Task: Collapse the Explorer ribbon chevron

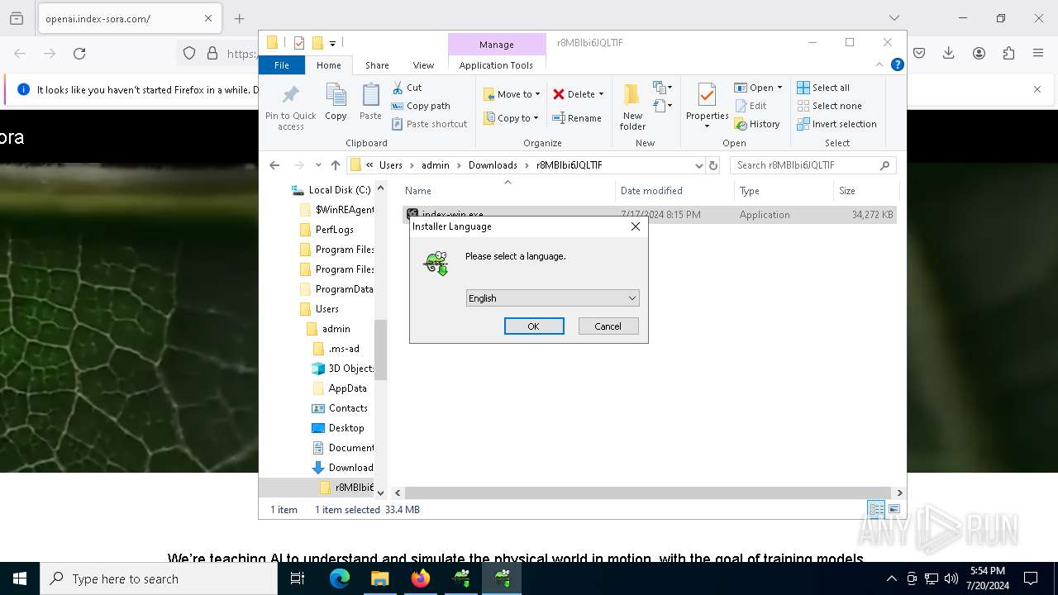Action: tap(879, 64)
